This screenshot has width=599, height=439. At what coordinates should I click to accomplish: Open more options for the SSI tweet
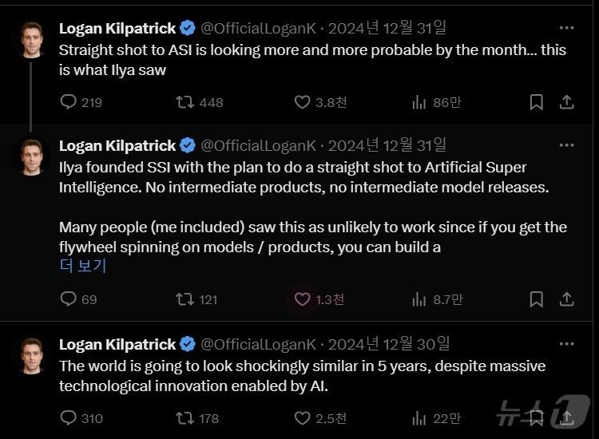[566, 145]
